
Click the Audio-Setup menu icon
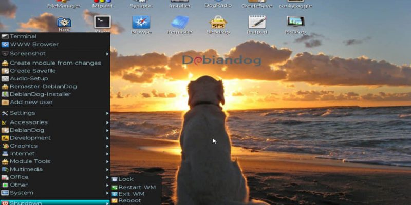click(5, 79)
